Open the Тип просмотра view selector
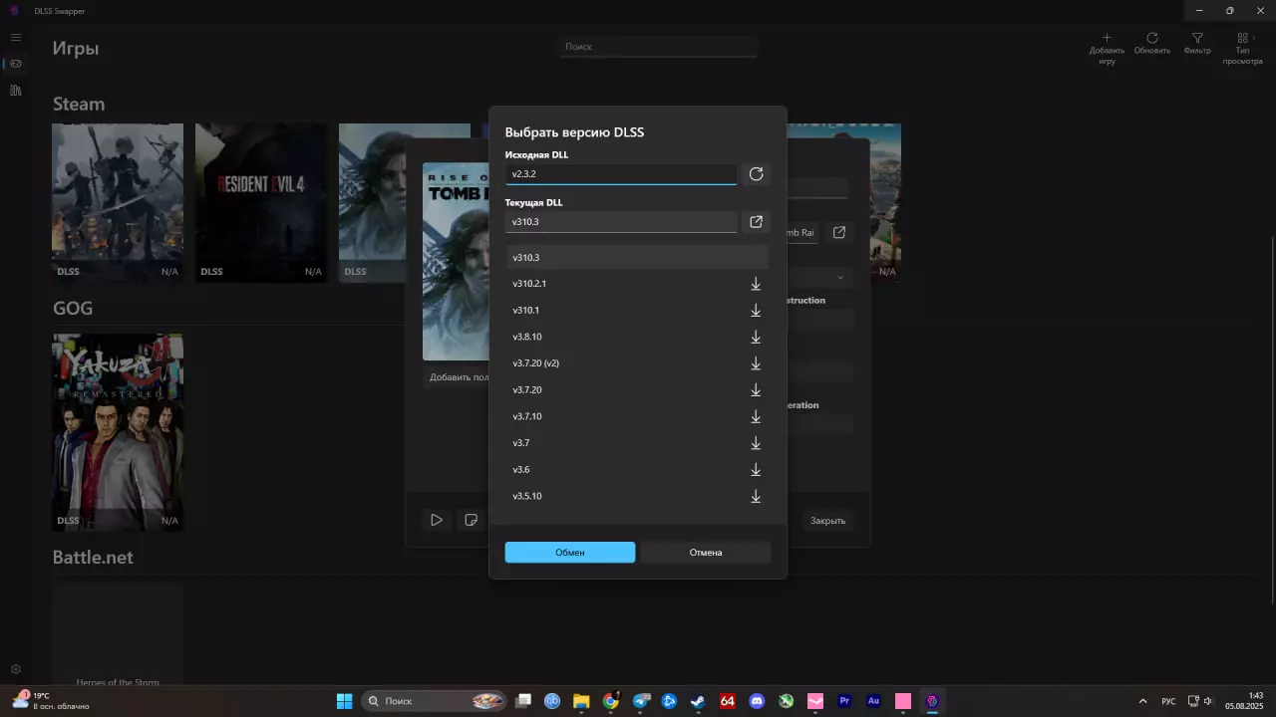 (1242, 49)
